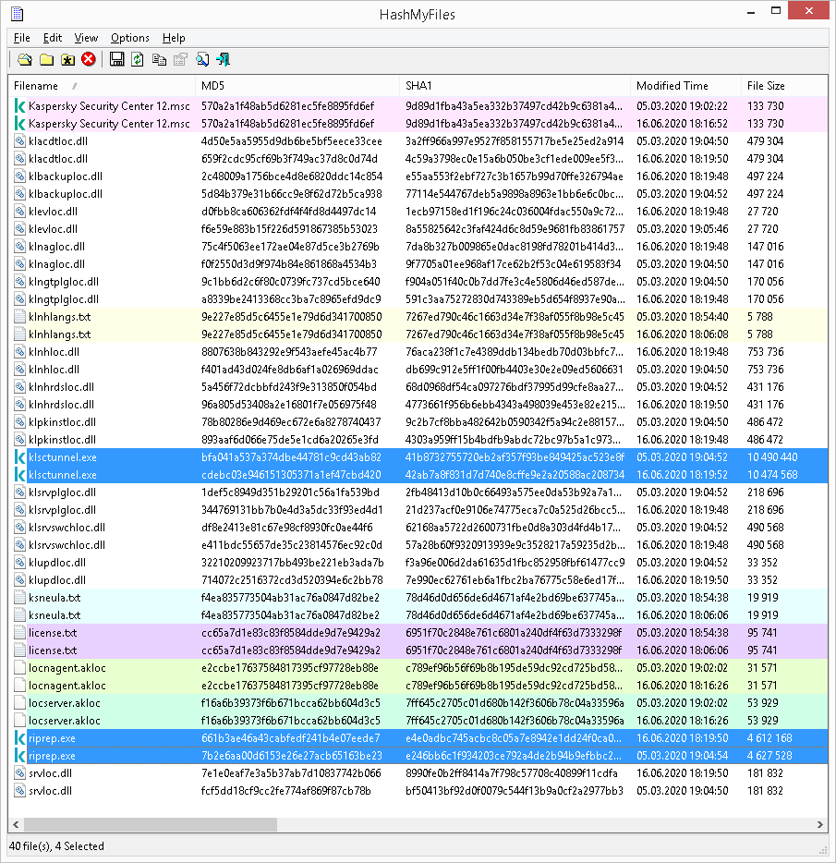
Task: Click the DLL icon of klacdtloc.dll with MD5 4d50e5aa...
Action: click(19, 141)
